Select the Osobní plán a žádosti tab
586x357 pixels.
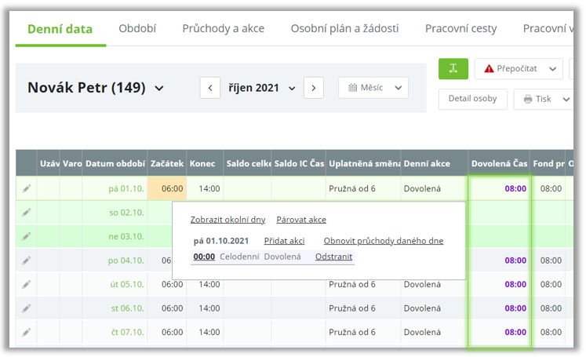click(x=344, y=28)
